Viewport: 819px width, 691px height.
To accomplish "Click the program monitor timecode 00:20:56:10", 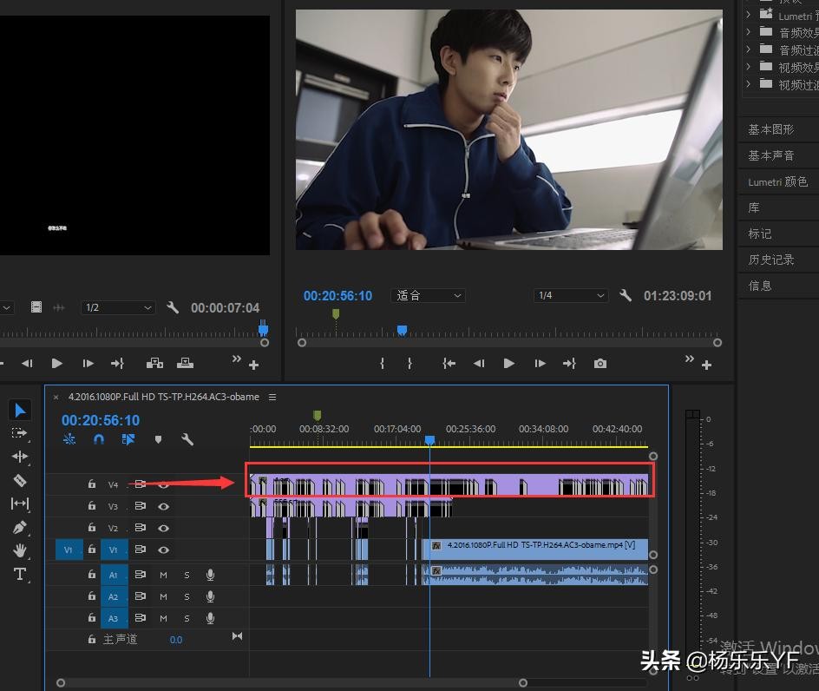I will point(337,296).
